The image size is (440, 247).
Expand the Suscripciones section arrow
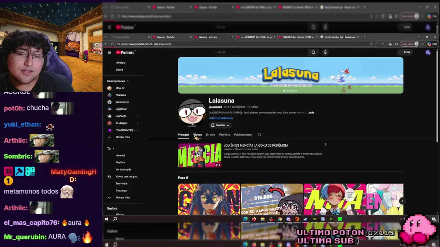pos(128,81)
